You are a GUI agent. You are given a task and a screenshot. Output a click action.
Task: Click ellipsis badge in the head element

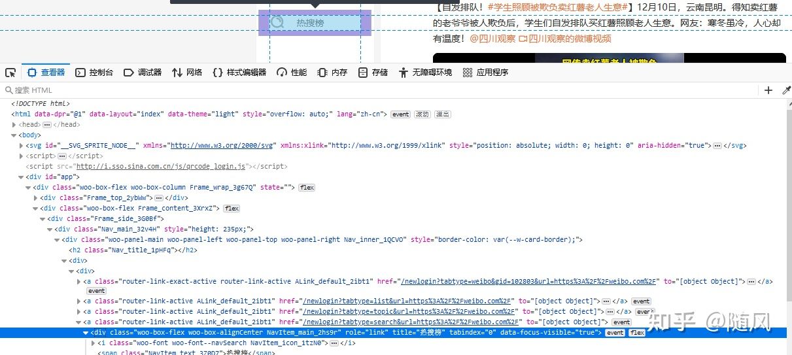47,125
